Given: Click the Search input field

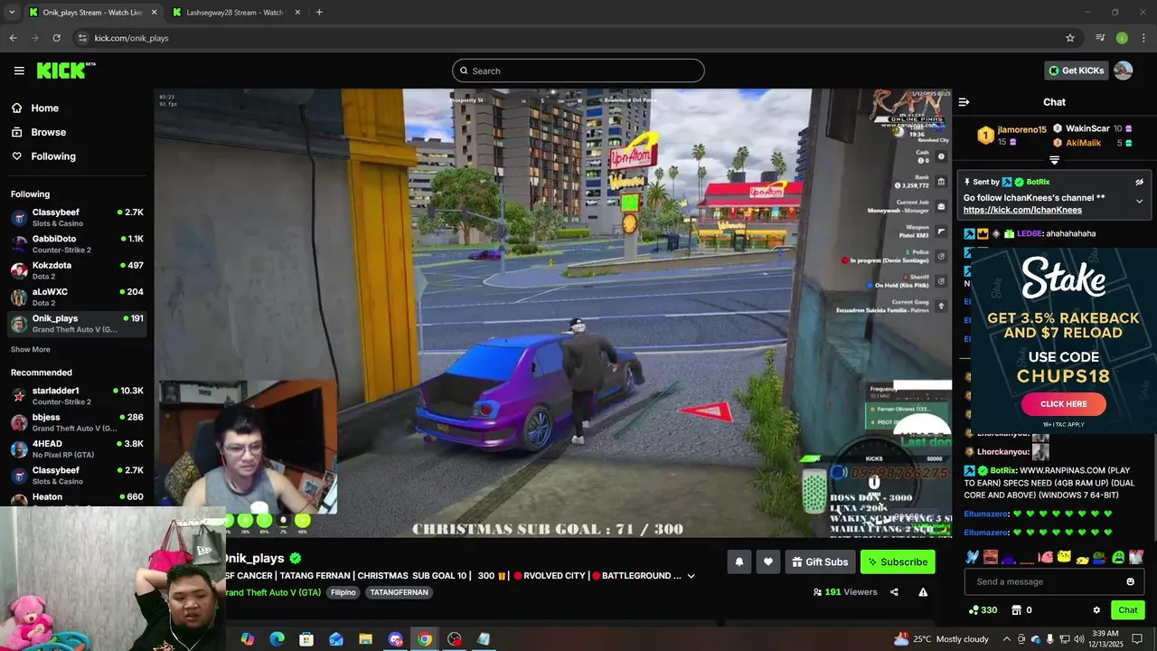Looking at the screenshot, I should tap(578, 71).
